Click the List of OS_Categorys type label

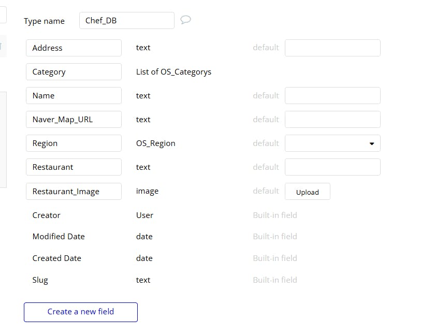click(x=173, y=72)
